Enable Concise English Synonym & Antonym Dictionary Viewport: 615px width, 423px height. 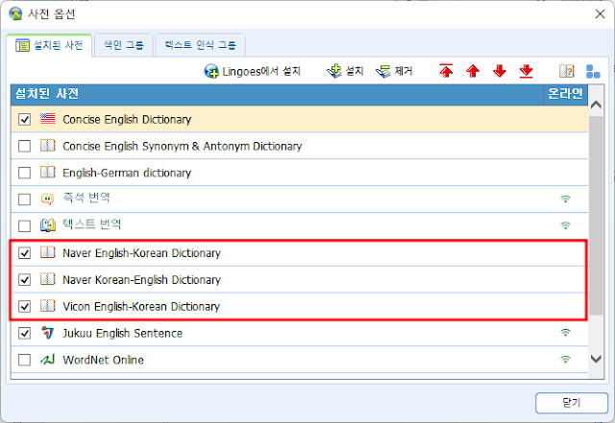[24, 146]
